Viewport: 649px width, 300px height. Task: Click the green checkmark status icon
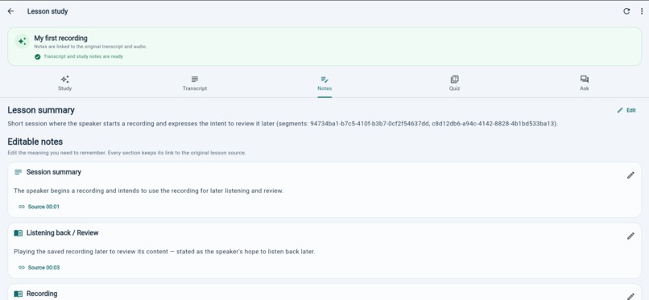[38, 56]
